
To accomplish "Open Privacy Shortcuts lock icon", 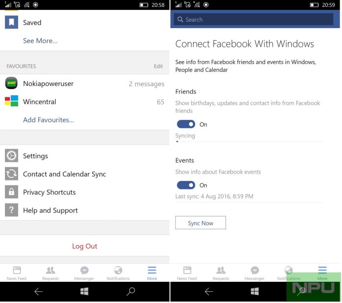I will tap(11, 192).
